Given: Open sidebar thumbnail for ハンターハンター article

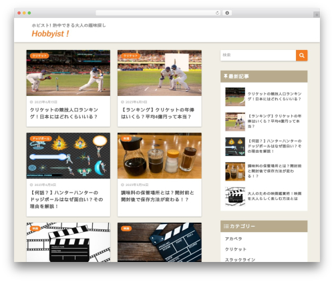Looking at the screenshot, I should tap(235, 147).
